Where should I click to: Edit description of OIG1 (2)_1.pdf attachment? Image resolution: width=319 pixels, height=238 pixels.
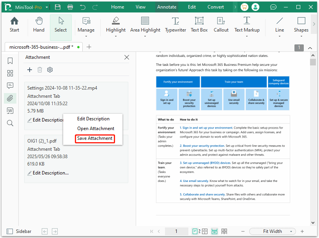(x=48, y=173)
